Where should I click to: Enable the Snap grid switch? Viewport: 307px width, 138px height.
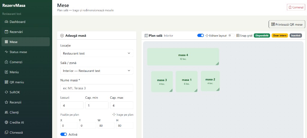pyautogui.click(x=231, y=35)
